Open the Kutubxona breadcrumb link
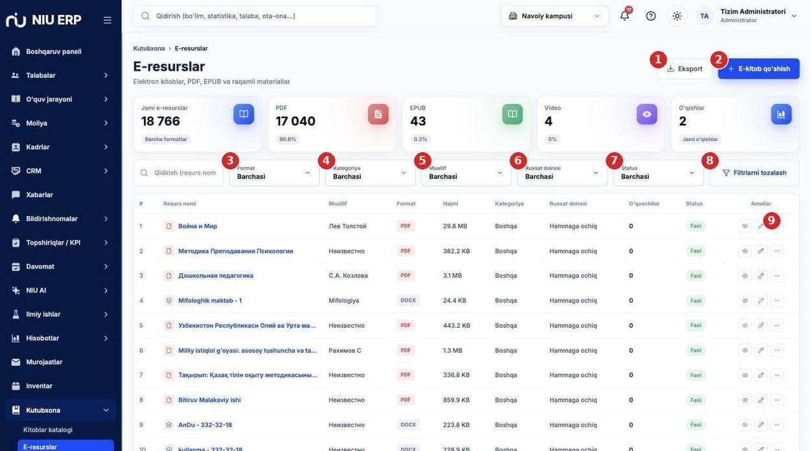811x451 pixels. tap(149, 49)
